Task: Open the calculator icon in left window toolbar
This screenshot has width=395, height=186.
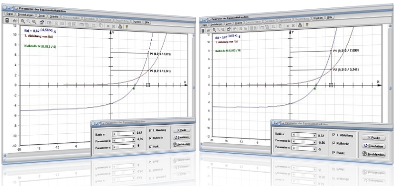Action: tap(7, 20)
